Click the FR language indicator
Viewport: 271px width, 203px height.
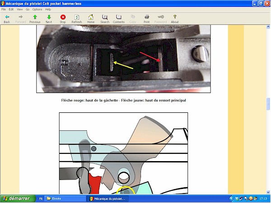(41, 198)
